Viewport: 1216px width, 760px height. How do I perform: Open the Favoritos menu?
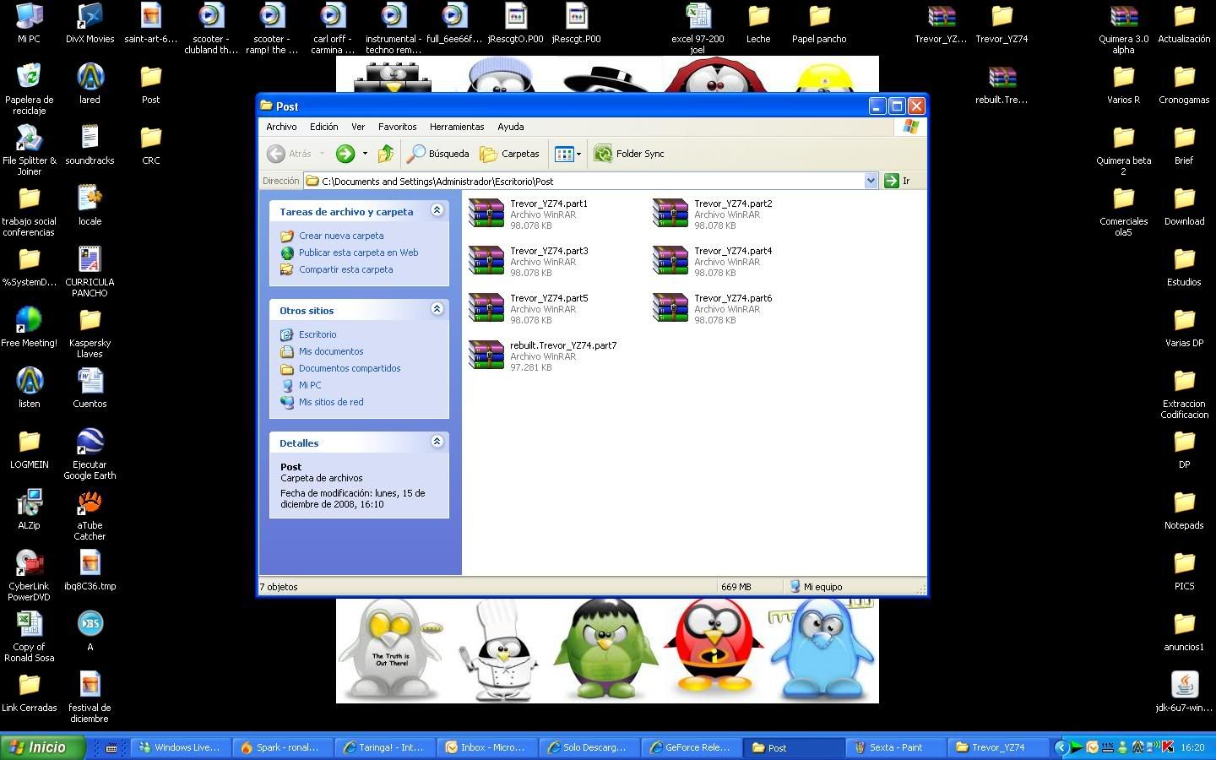pyautogui.click(x=397, y=127)
